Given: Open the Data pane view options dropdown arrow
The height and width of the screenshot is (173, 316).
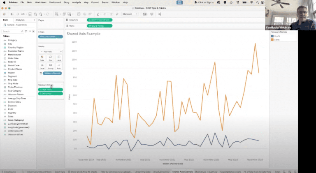Looking at the screenshot, I should 33,31.
